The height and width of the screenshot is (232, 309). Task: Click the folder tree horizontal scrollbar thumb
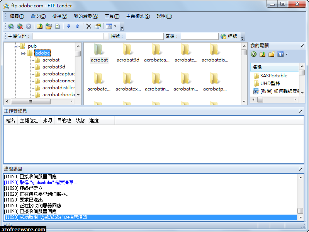pos(31,101)
